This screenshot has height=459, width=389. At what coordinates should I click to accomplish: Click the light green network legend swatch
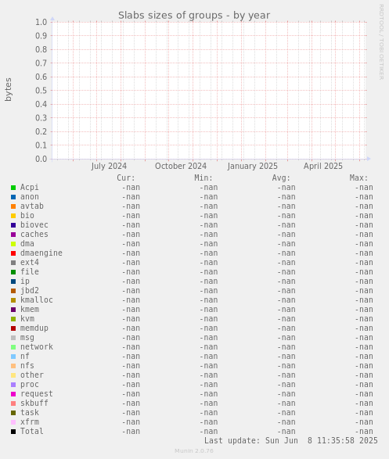[13, 347]
